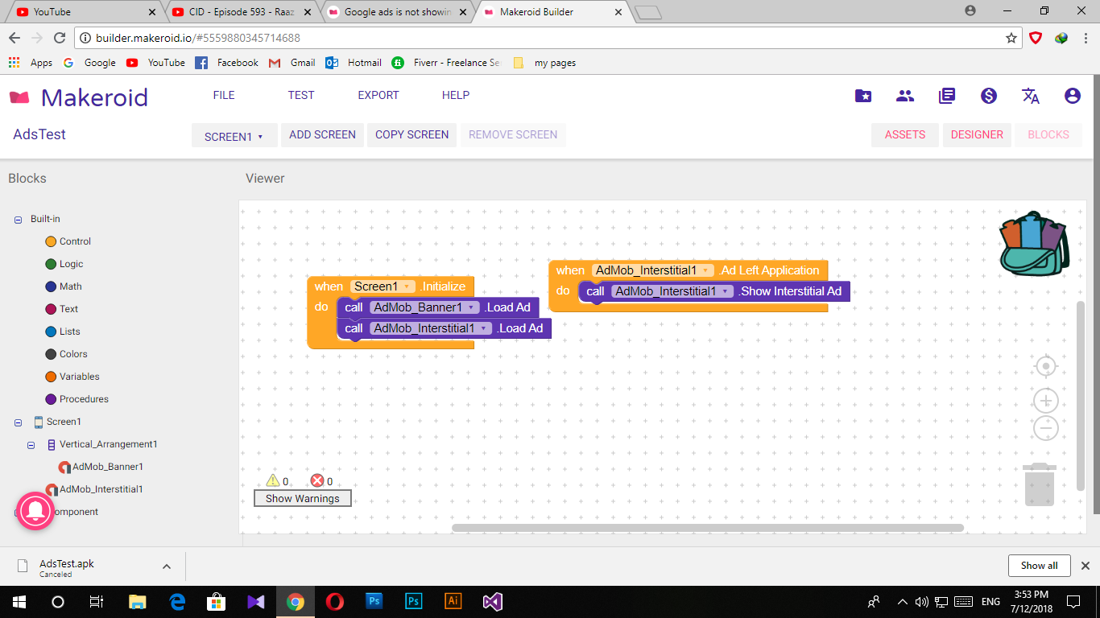Open the translate language icon
The image size is (1100, 618).
1030,96
